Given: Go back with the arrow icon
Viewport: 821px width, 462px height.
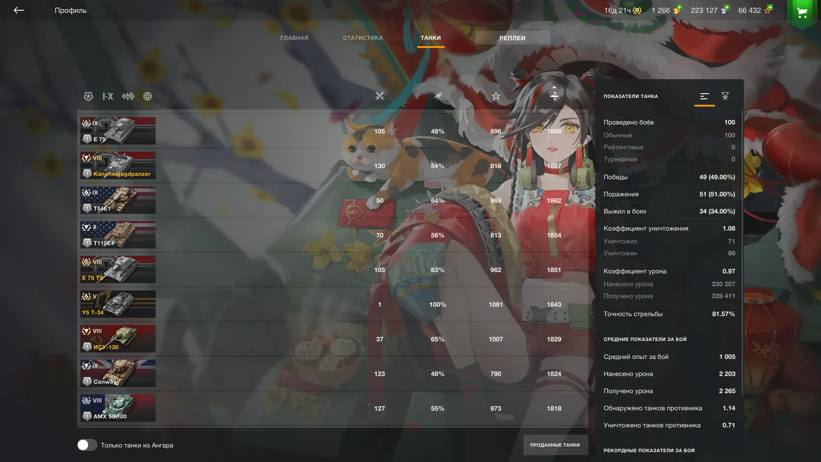Looking at the screenshot, I should tap(19, 10).
